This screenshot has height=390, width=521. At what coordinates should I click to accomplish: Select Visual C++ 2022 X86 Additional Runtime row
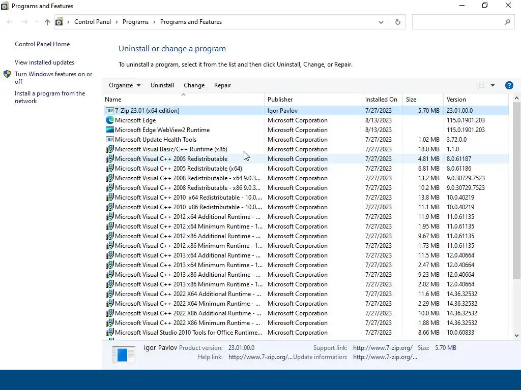pyautogui.click(x=306, y=313)
